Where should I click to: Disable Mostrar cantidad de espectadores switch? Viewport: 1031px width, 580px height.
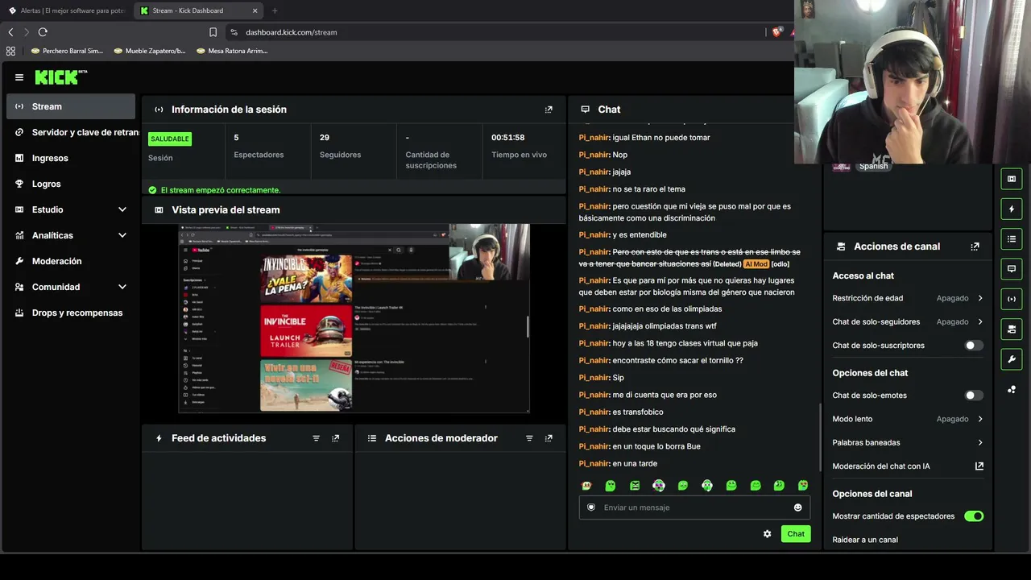(x=974, y=516)
